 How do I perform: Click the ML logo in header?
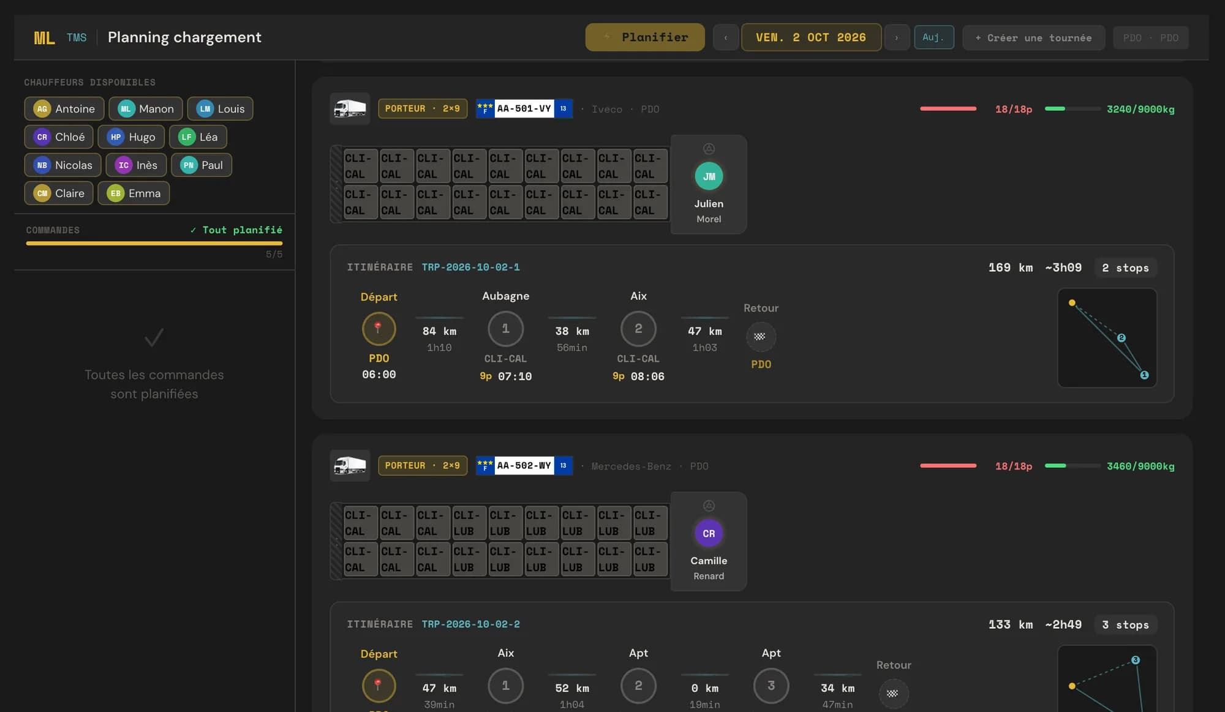44,38
